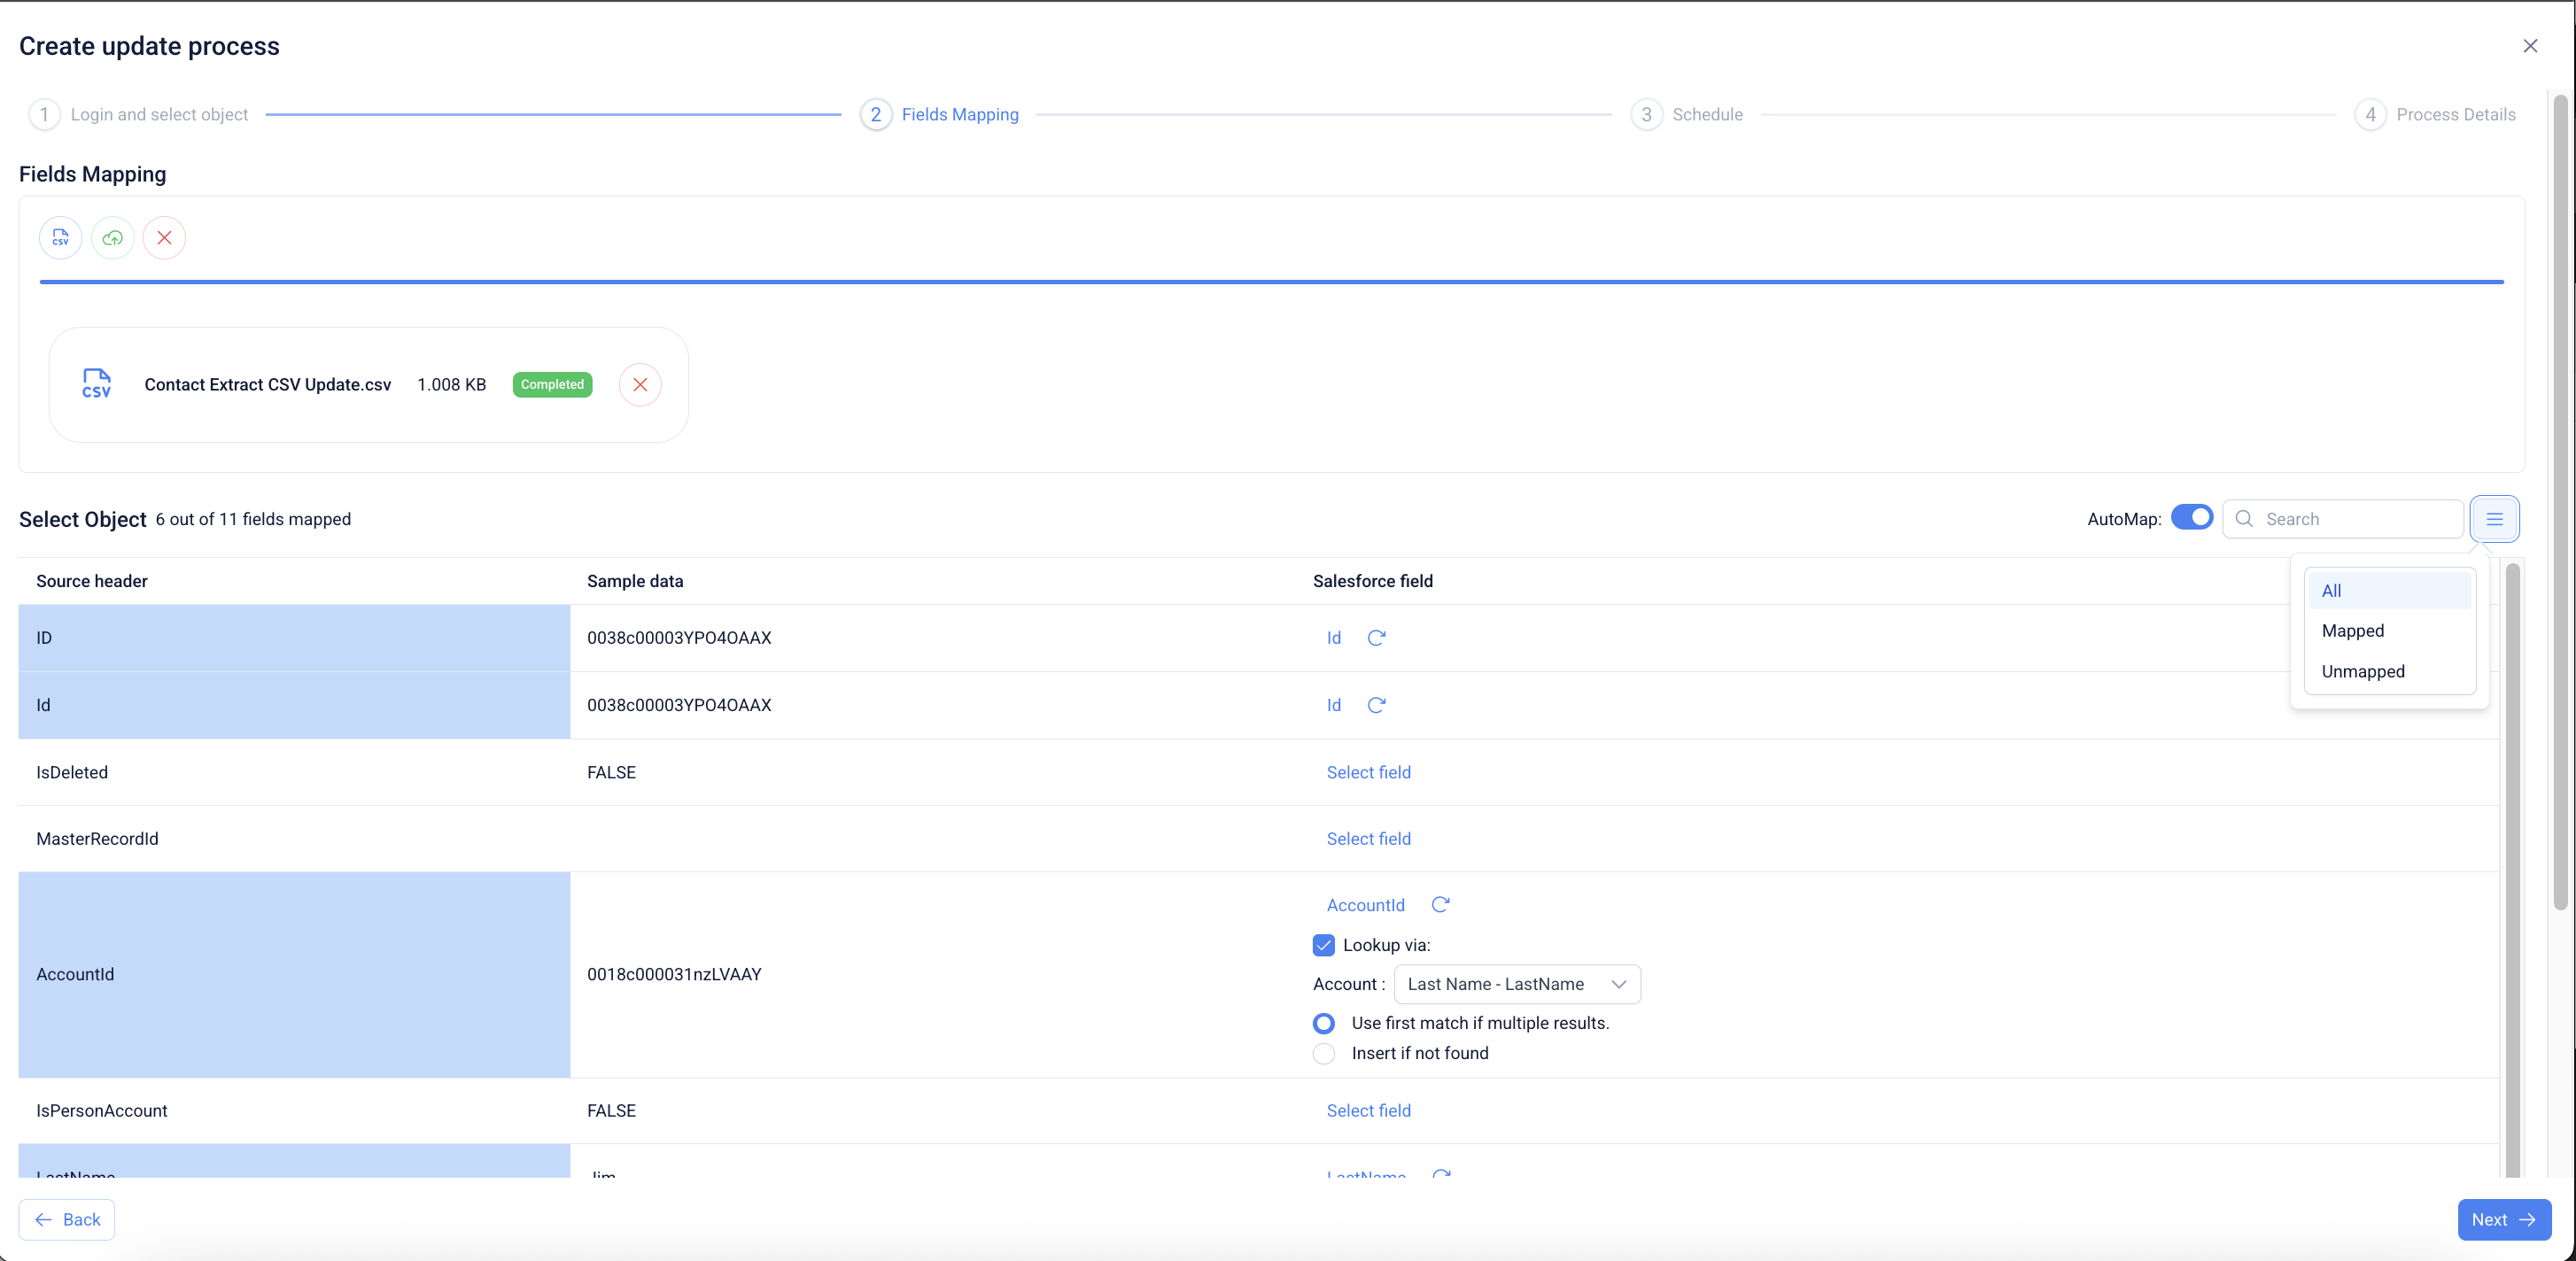Choose Mapped from filter menu
The image size is (2576, 1261).
2352,631
